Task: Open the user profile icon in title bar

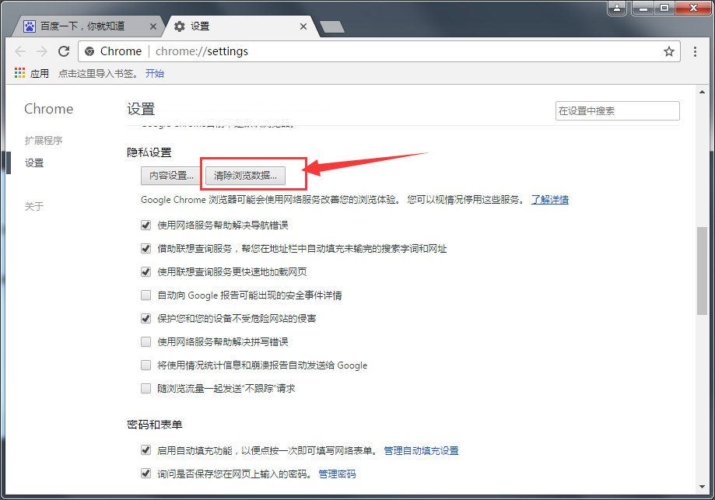Action: pos(617,8)
